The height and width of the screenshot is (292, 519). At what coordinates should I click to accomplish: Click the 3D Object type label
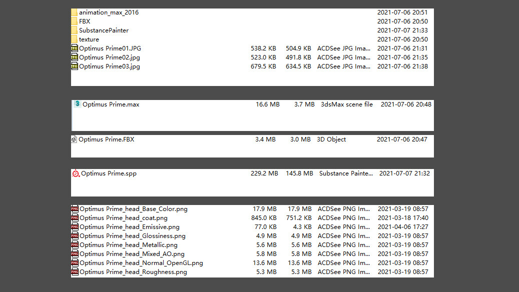[x=331, y=139]
